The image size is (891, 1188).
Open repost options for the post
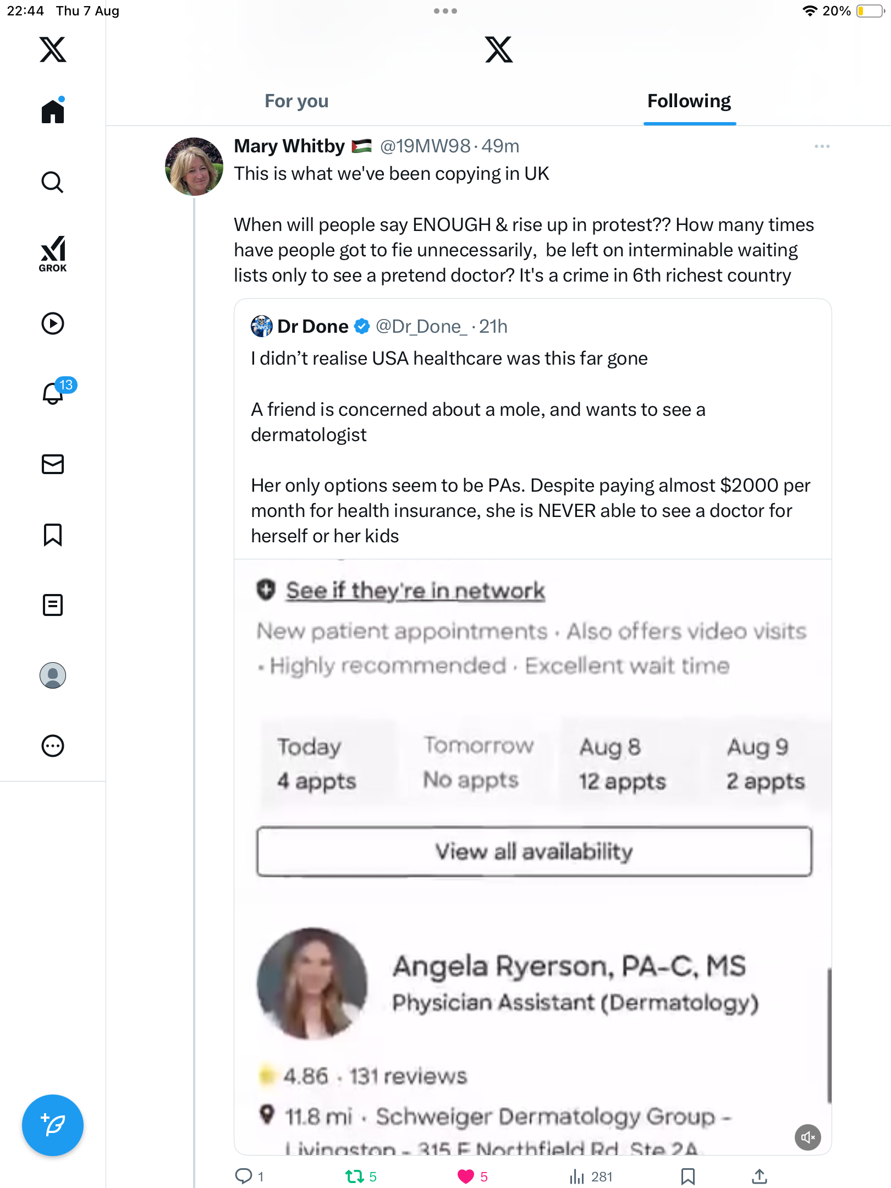click(x=355, y=1176)
